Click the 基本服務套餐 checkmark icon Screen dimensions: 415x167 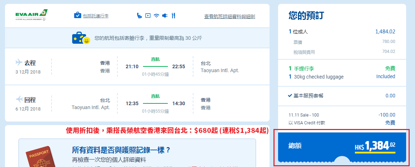coord(290,96)
